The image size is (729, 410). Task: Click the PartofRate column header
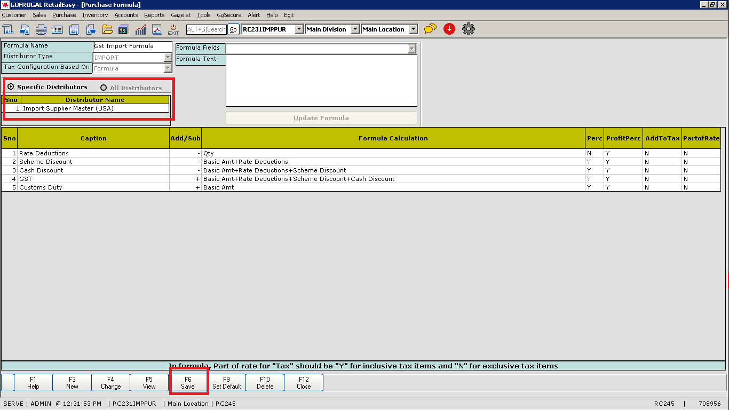click(701, 138)
